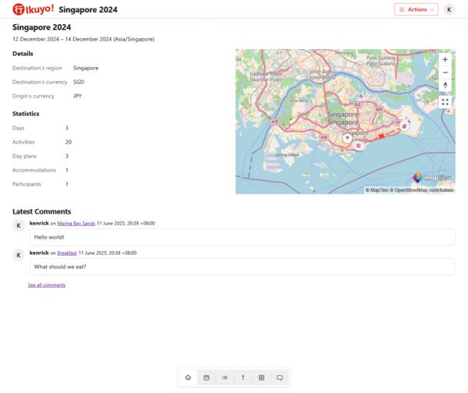Click the Participants statistic label

[27, 184]
